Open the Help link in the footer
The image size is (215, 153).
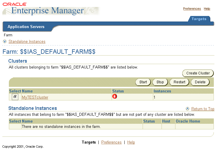pos(131,142)
